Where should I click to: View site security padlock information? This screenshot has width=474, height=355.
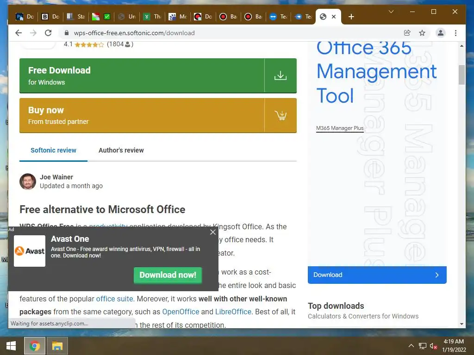coord(67,33)
